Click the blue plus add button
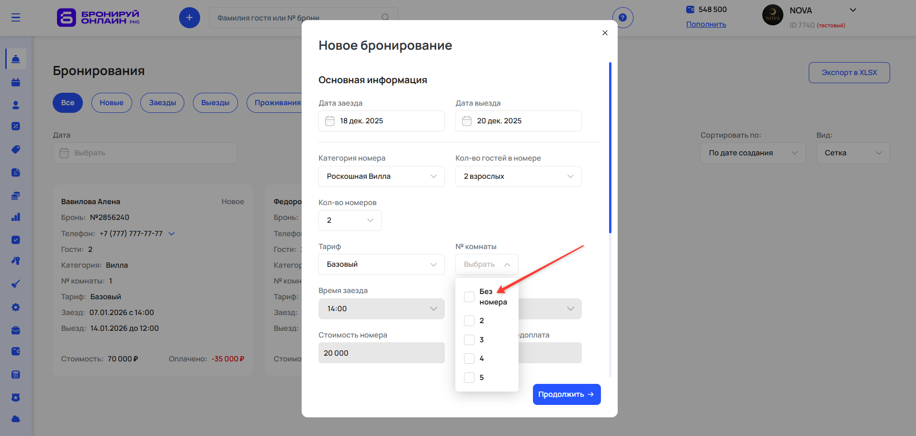The image size is (916, 436). coord(189,18)
